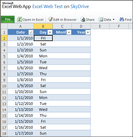
Task: Select the cell containing 1/8/2010
Action: [x=20, y=80]
